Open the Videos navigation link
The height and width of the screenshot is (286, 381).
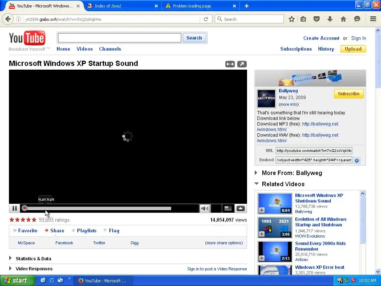(84, 49)
